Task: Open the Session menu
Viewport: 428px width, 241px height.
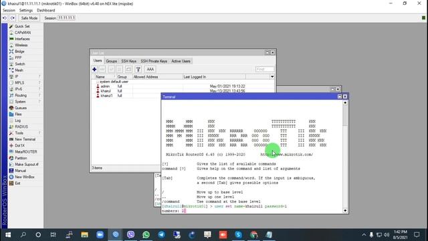Action: coord(9,11)
